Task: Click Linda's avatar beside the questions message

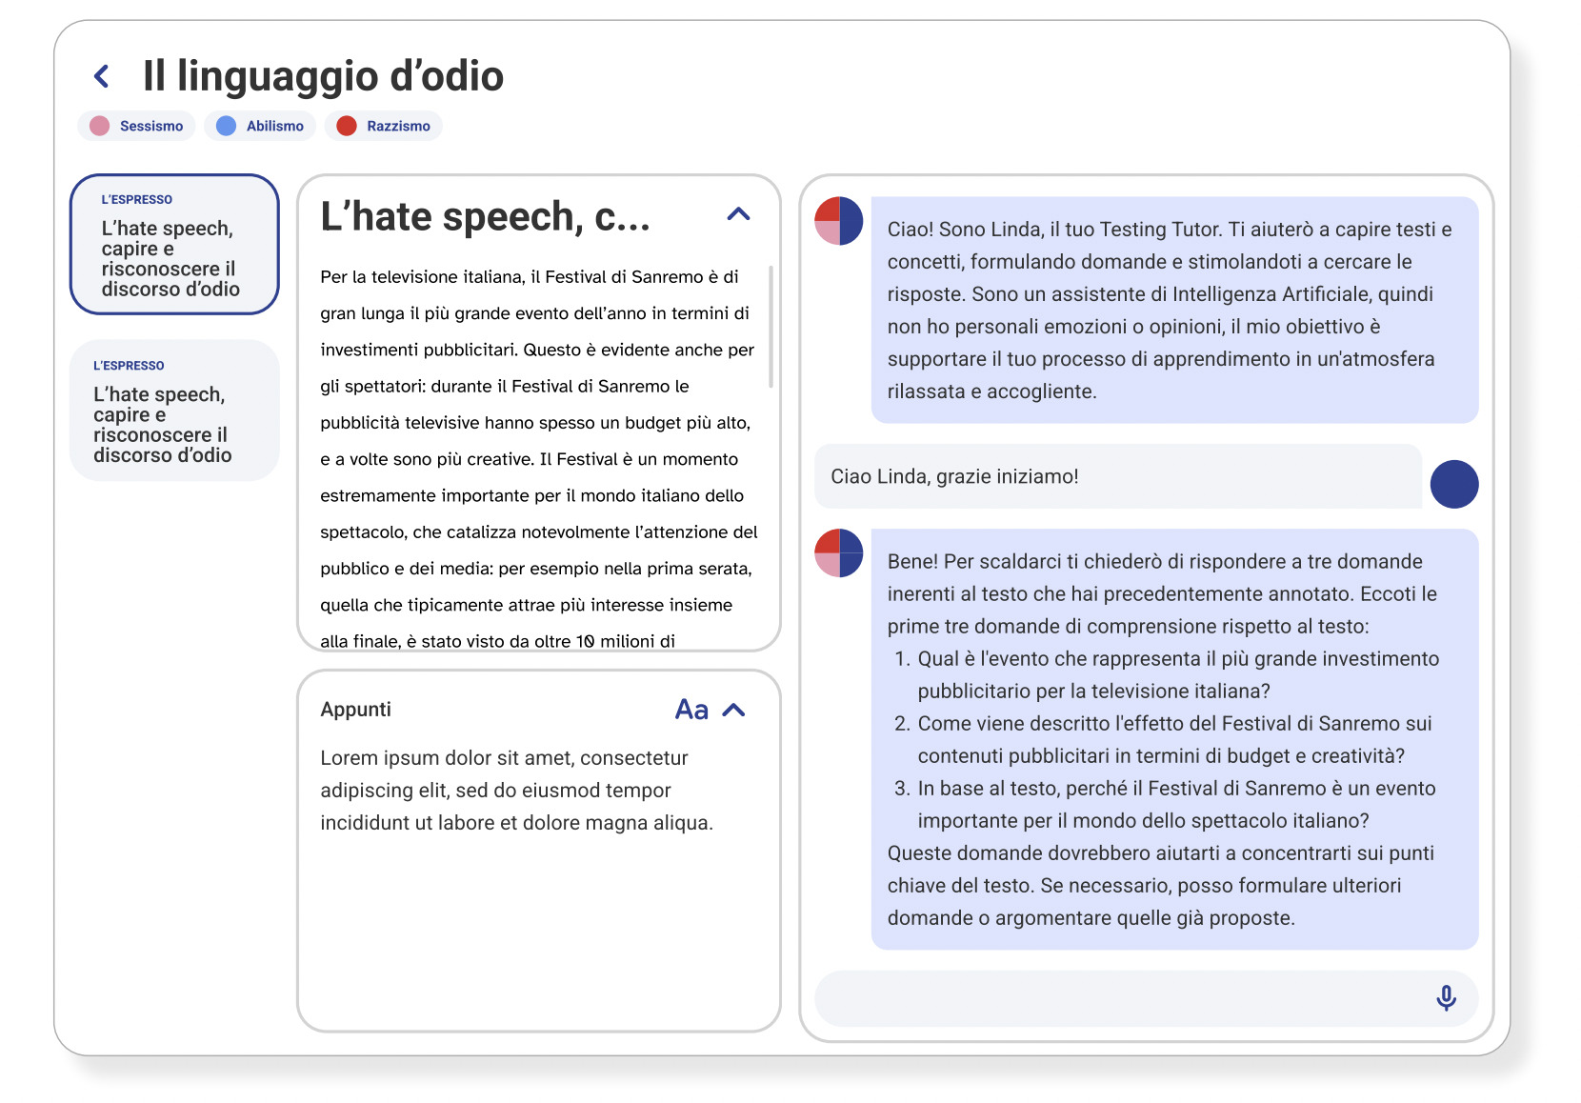Action: (838, 553)
